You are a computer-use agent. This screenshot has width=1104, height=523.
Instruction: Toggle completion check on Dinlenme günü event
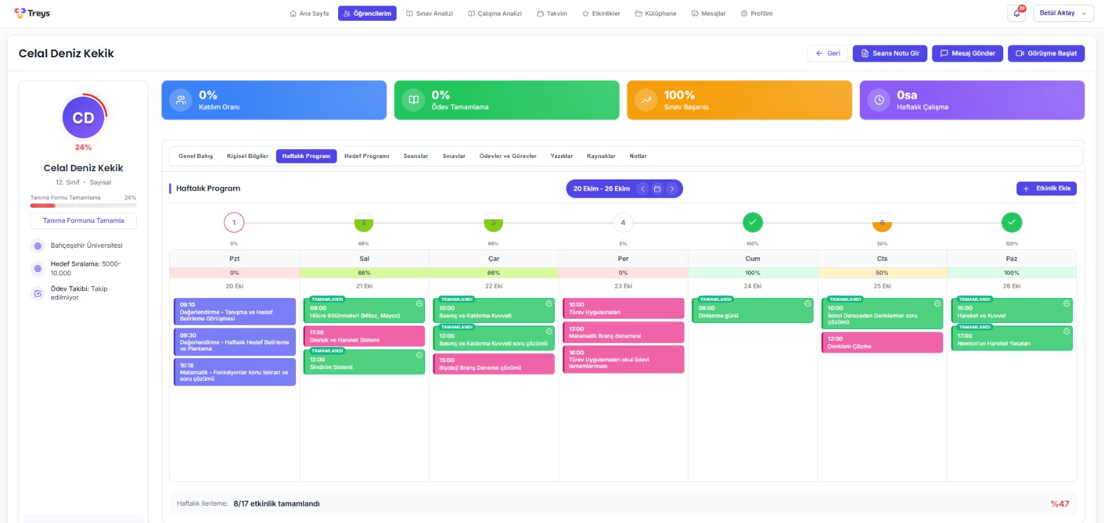coord(807,304)
